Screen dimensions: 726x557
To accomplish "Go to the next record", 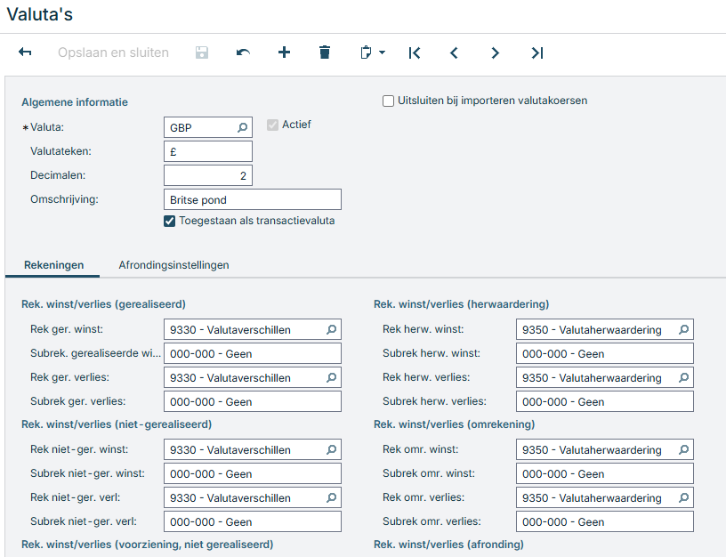I will [x=496, y=52].
